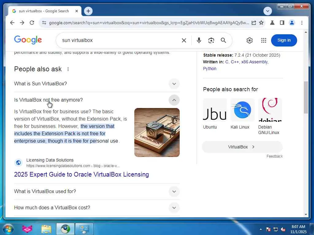Expand How much does a VirtualBox cost?
The width and height of the screenshot is (314, 235).
pos(97,208)
